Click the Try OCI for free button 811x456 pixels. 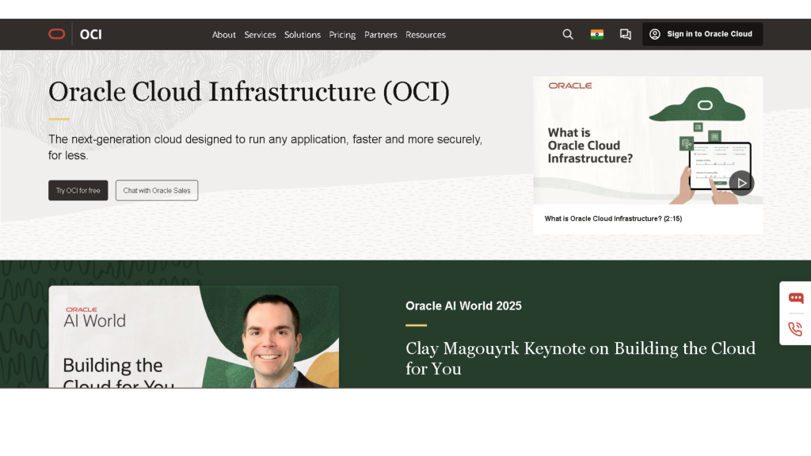78,190
